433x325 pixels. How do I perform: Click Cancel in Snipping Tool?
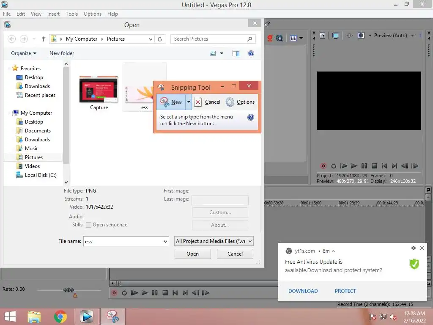point(208,102)
